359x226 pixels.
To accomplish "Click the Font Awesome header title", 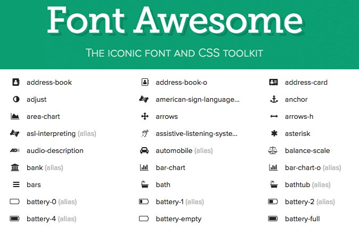I will point(175,21).
